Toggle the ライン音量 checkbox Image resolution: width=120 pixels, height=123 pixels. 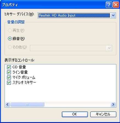click(9, 72)
